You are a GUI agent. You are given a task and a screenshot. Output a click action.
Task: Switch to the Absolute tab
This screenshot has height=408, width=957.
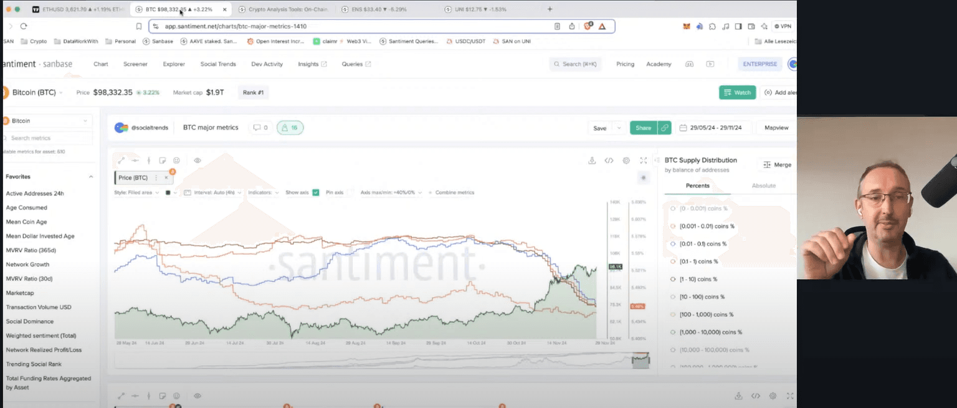763,186
